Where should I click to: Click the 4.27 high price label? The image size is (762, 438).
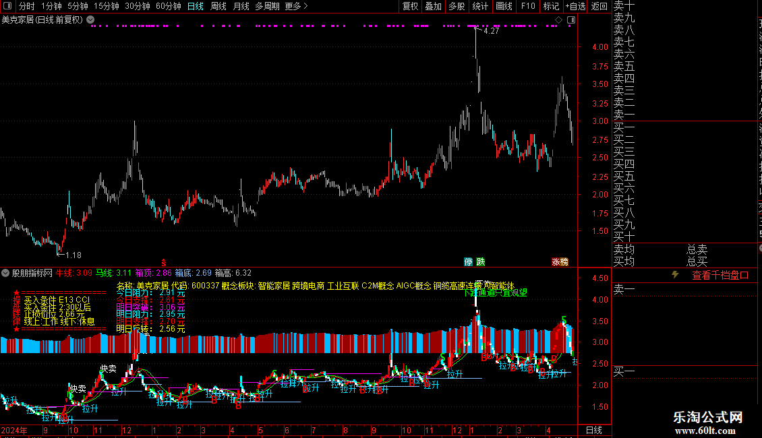(x=492, y=31)
